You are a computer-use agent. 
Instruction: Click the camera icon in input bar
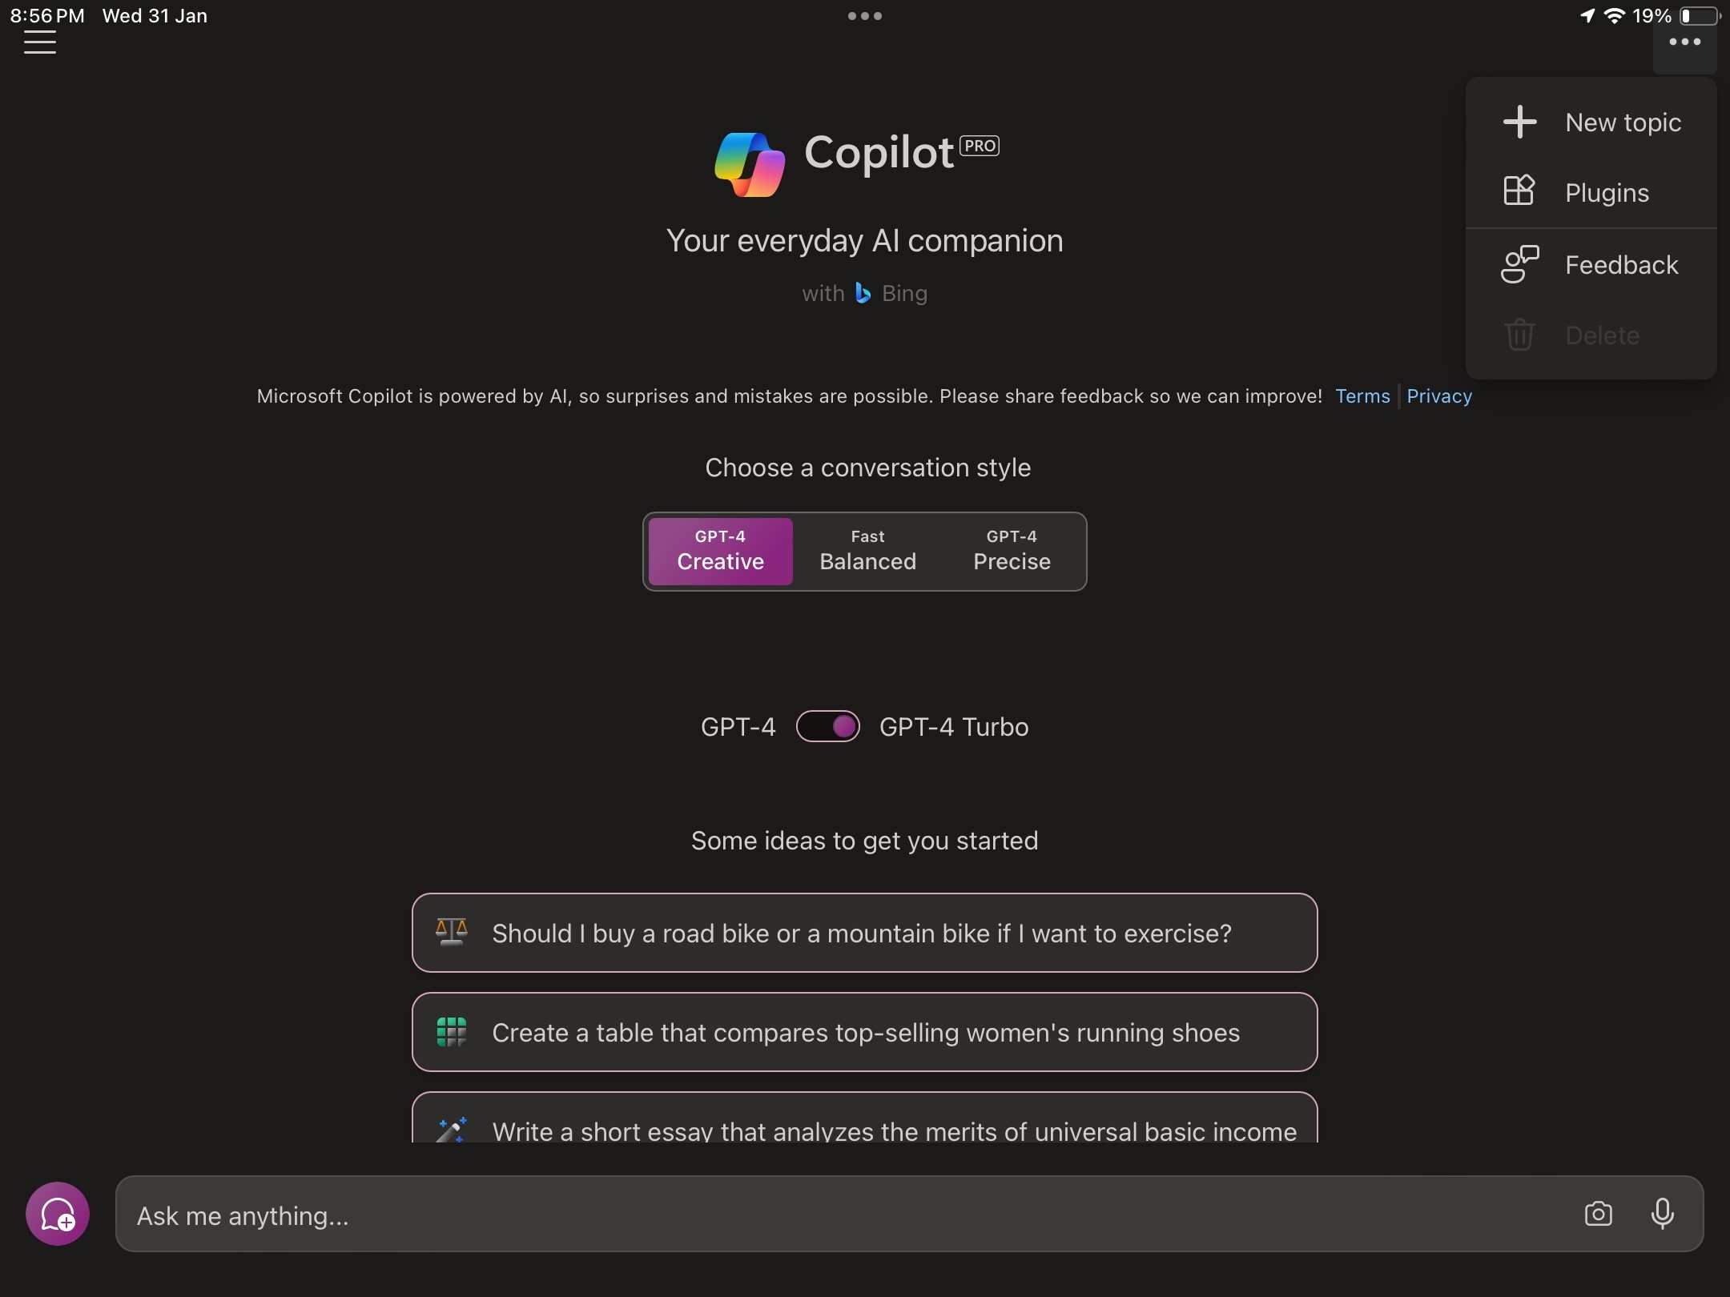pos(1598,1214)
